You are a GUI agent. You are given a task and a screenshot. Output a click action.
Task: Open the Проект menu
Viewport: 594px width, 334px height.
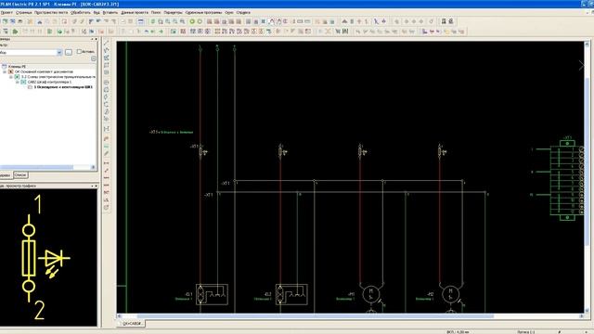click(6, 12)
